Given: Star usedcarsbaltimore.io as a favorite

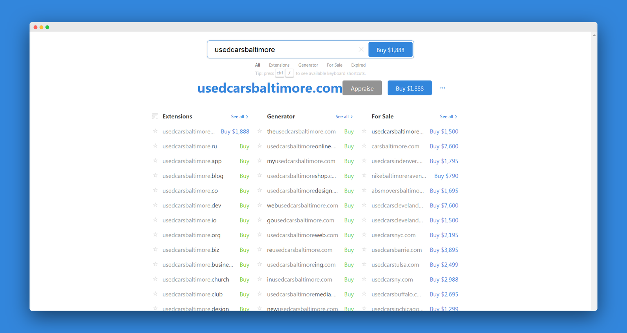Looking at the screenshot, I should point(155,220).
